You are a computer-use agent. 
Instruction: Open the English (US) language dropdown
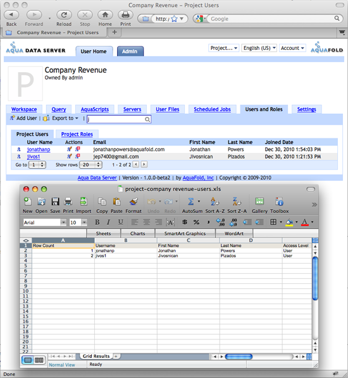(x=259, y=48)
